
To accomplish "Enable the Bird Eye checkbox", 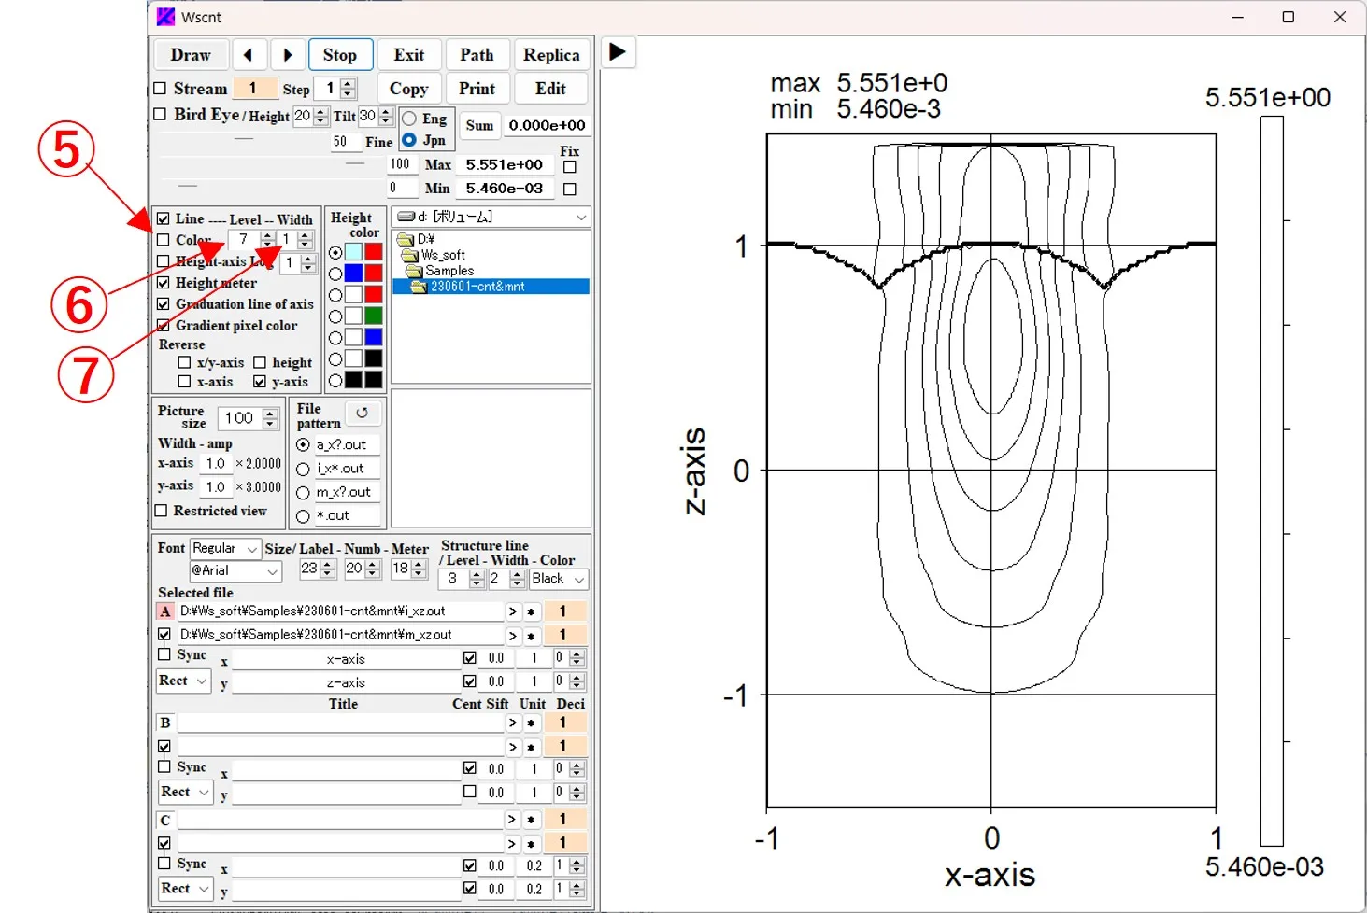I will pyautogui.click(x=161, y=114).
